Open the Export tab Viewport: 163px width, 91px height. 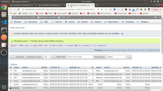[83, 22]
